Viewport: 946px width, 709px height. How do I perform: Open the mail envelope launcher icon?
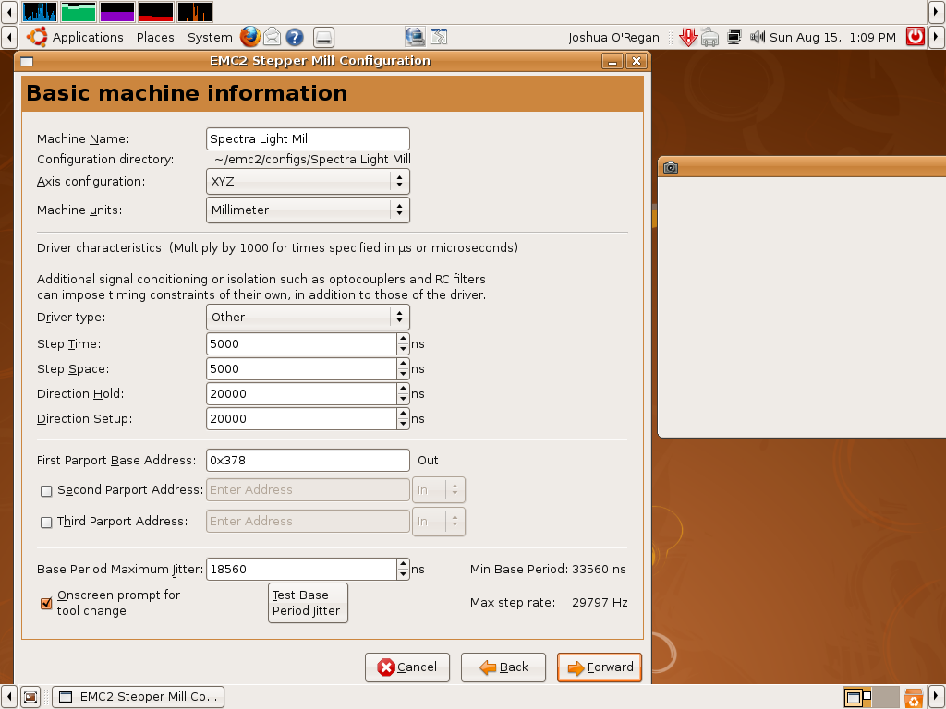tap(273, 37)
